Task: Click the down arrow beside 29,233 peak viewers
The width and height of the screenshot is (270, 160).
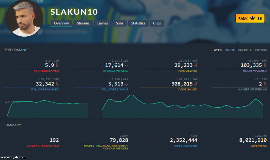Action: [196, 65]
